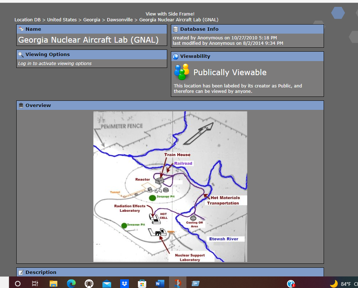Image resolution: width=358 pixels, height=288 pixels.
Task: Click the 'Georgia Nuclear Aircraft Lab (GNAL)' name title
Action: coord(88,40)
